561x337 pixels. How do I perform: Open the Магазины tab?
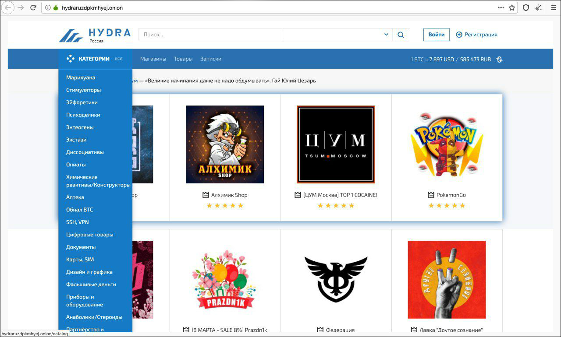tap(153, 59)
